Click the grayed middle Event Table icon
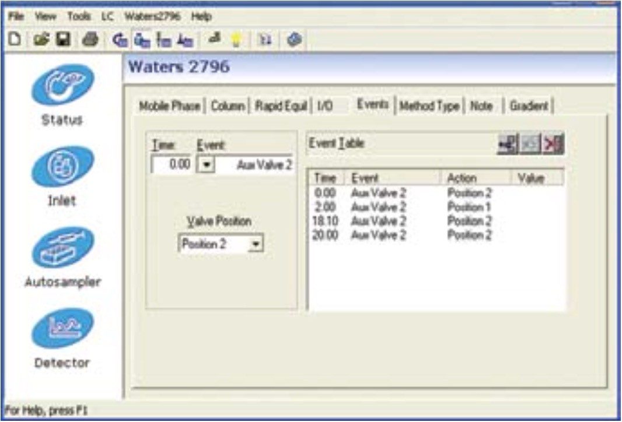Viewport: 622px width, 422px height. point(530,144)
